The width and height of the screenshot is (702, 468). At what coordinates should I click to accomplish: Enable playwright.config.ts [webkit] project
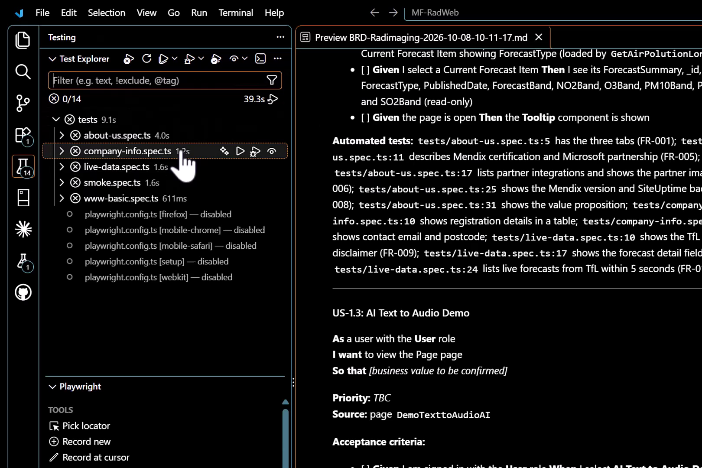(x=159, y=277)
